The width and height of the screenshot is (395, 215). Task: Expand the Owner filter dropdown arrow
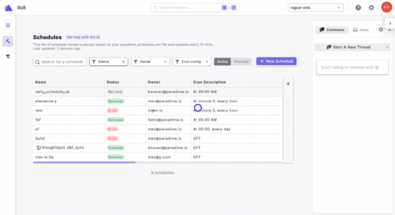pyautogui.click(x=165, y=62)
